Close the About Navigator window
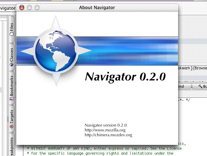The image size is (207, 156). pos(22,7)
